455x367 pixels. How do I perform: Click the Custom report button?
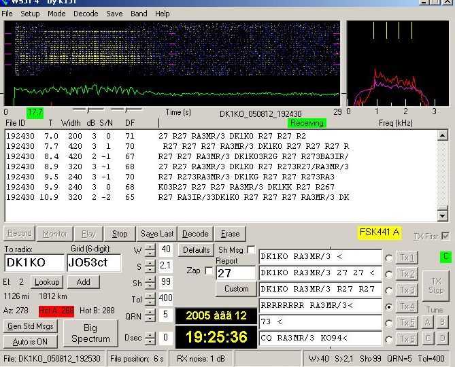point(236,289)
